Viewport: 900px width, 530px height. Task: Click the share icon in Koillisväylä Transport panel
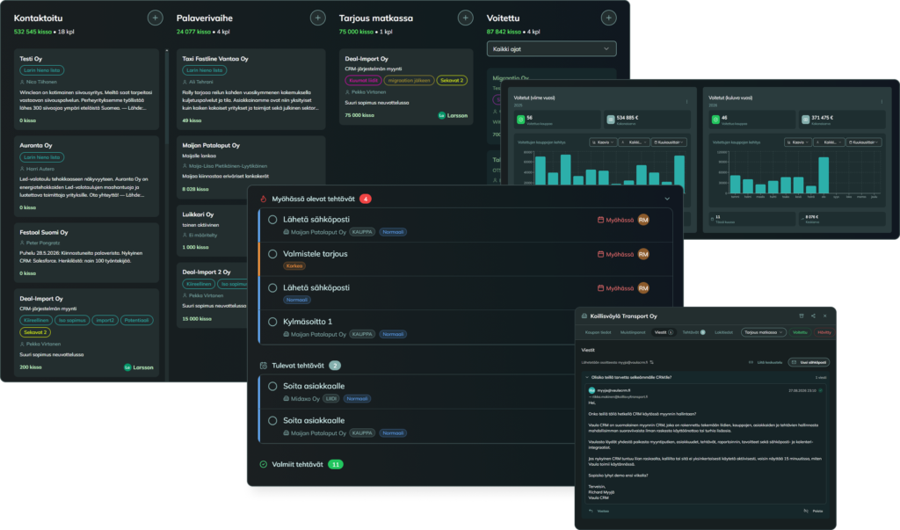(813, 316)
